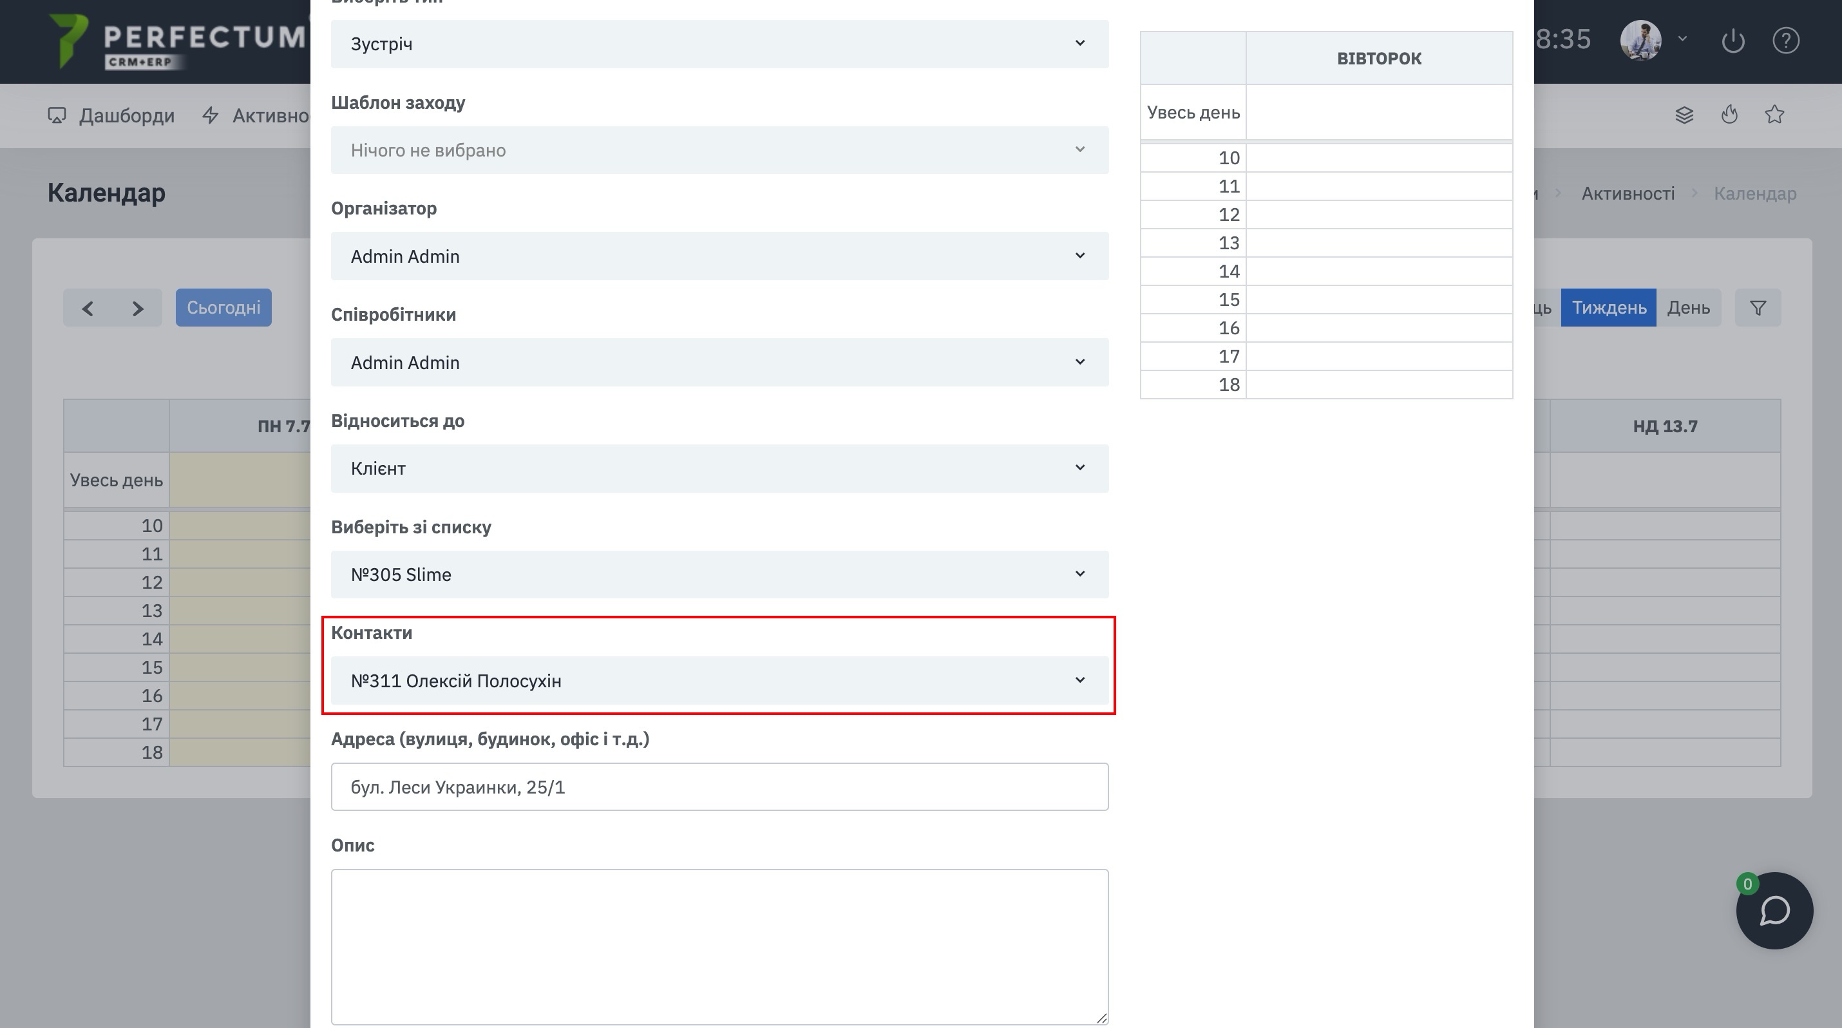
Task: Switch to День view
Action: coord(1688,308)
